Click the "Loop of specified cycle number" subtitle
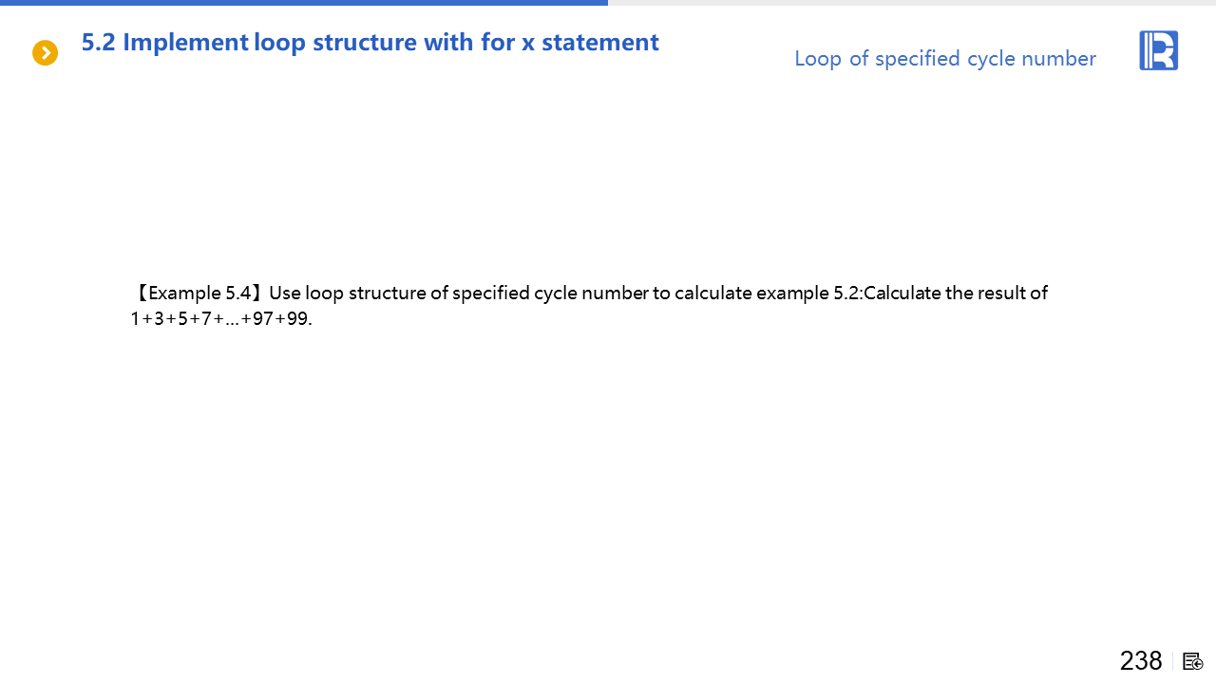The height and width of the screenshot is (684, 1216). coord(944,59)
